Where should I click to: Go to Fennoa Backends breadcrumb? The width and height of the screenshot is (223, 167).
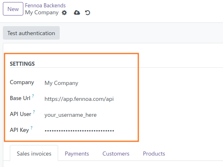(x=45, y=5)
